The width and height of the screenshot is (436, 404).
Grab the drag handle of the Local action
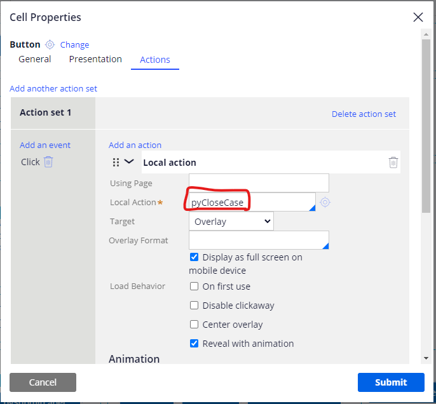click(x=116, y=162)
